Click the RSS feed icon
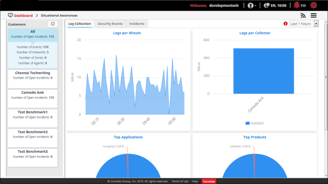 (x=303, y=15)
